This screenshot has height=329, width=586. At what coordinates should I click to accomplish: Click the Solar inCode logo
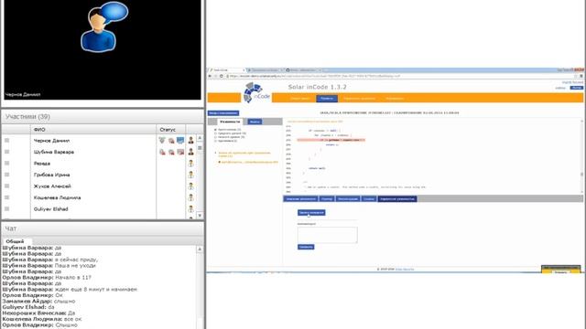(256, 93)
